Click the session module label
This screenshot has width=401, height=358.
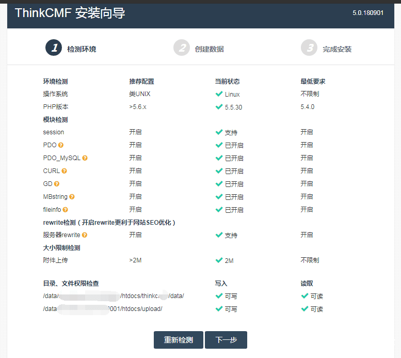54,132
